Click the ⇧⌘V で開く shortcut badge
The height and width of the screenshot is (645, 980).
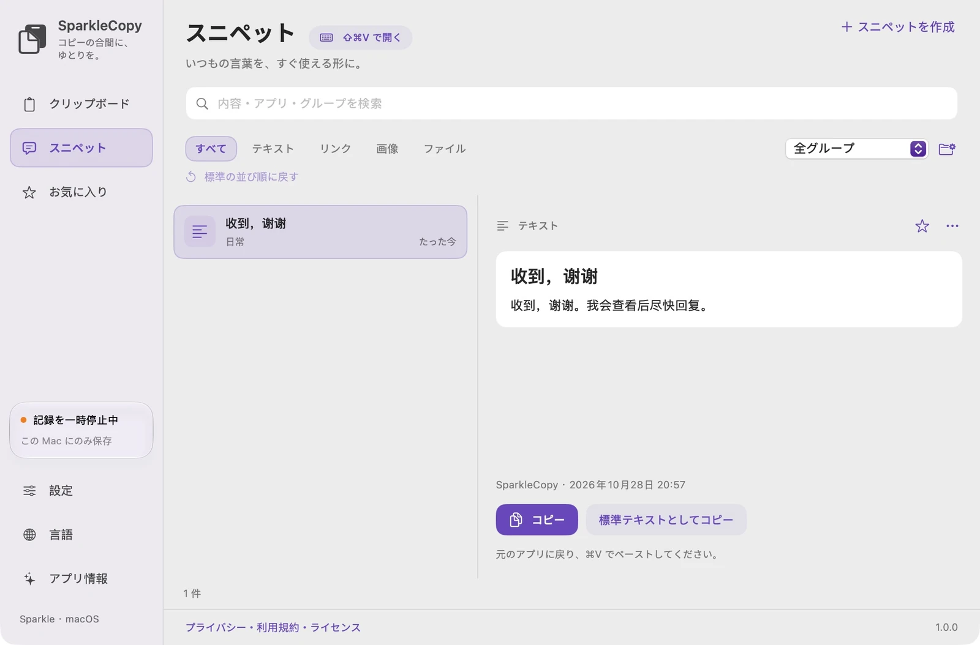coord(360,37)
